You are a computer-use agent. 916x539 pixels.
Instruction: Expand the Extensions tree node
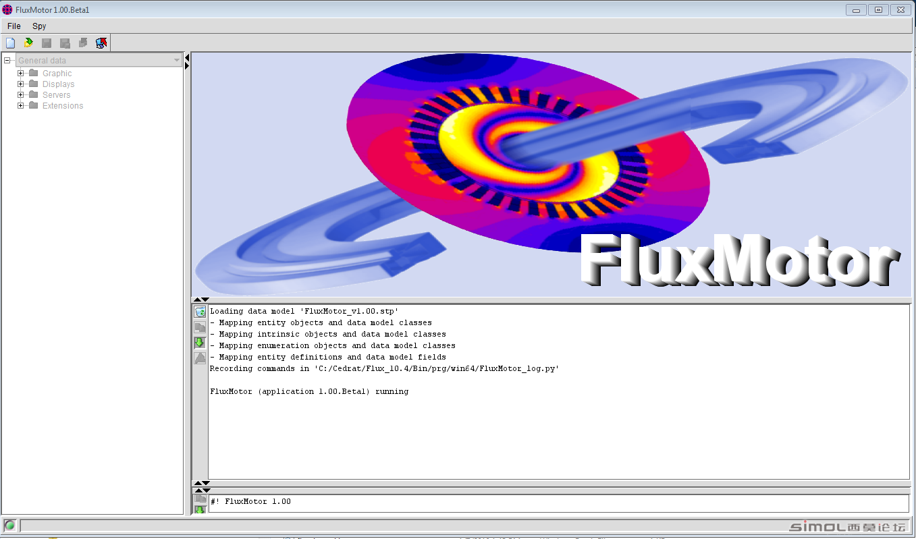pos(20,106)
